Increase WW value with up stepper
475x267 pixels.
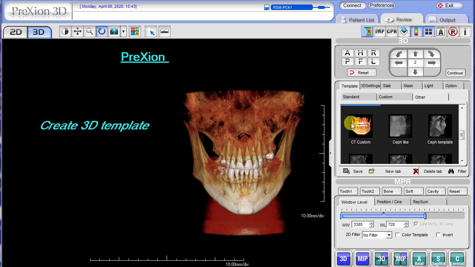coord(371,223)
